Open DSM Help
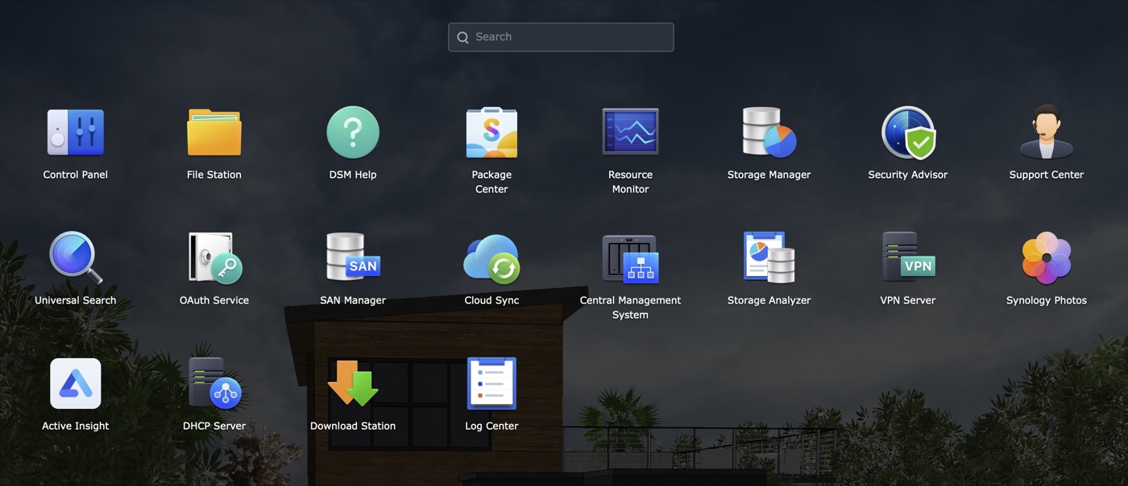1128x486 pixels. point(353,133)
